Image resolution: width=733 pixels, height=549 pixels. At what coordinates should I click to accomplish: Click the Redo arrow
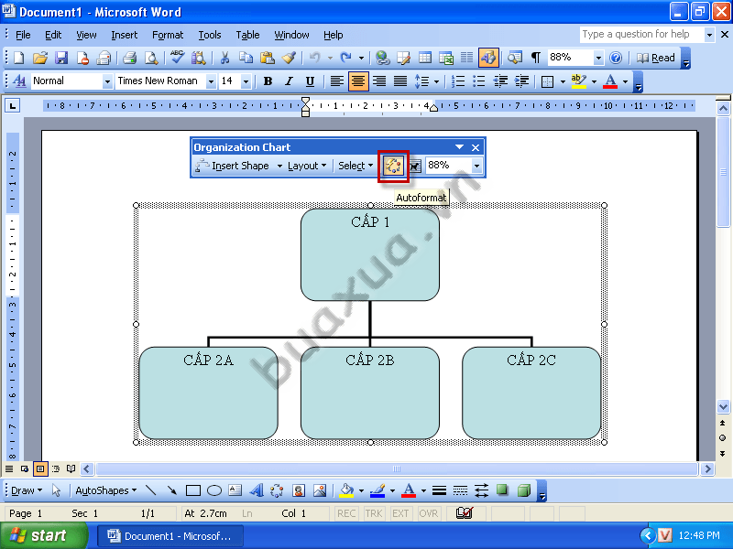pyautogui.click(x=346, y=58)
